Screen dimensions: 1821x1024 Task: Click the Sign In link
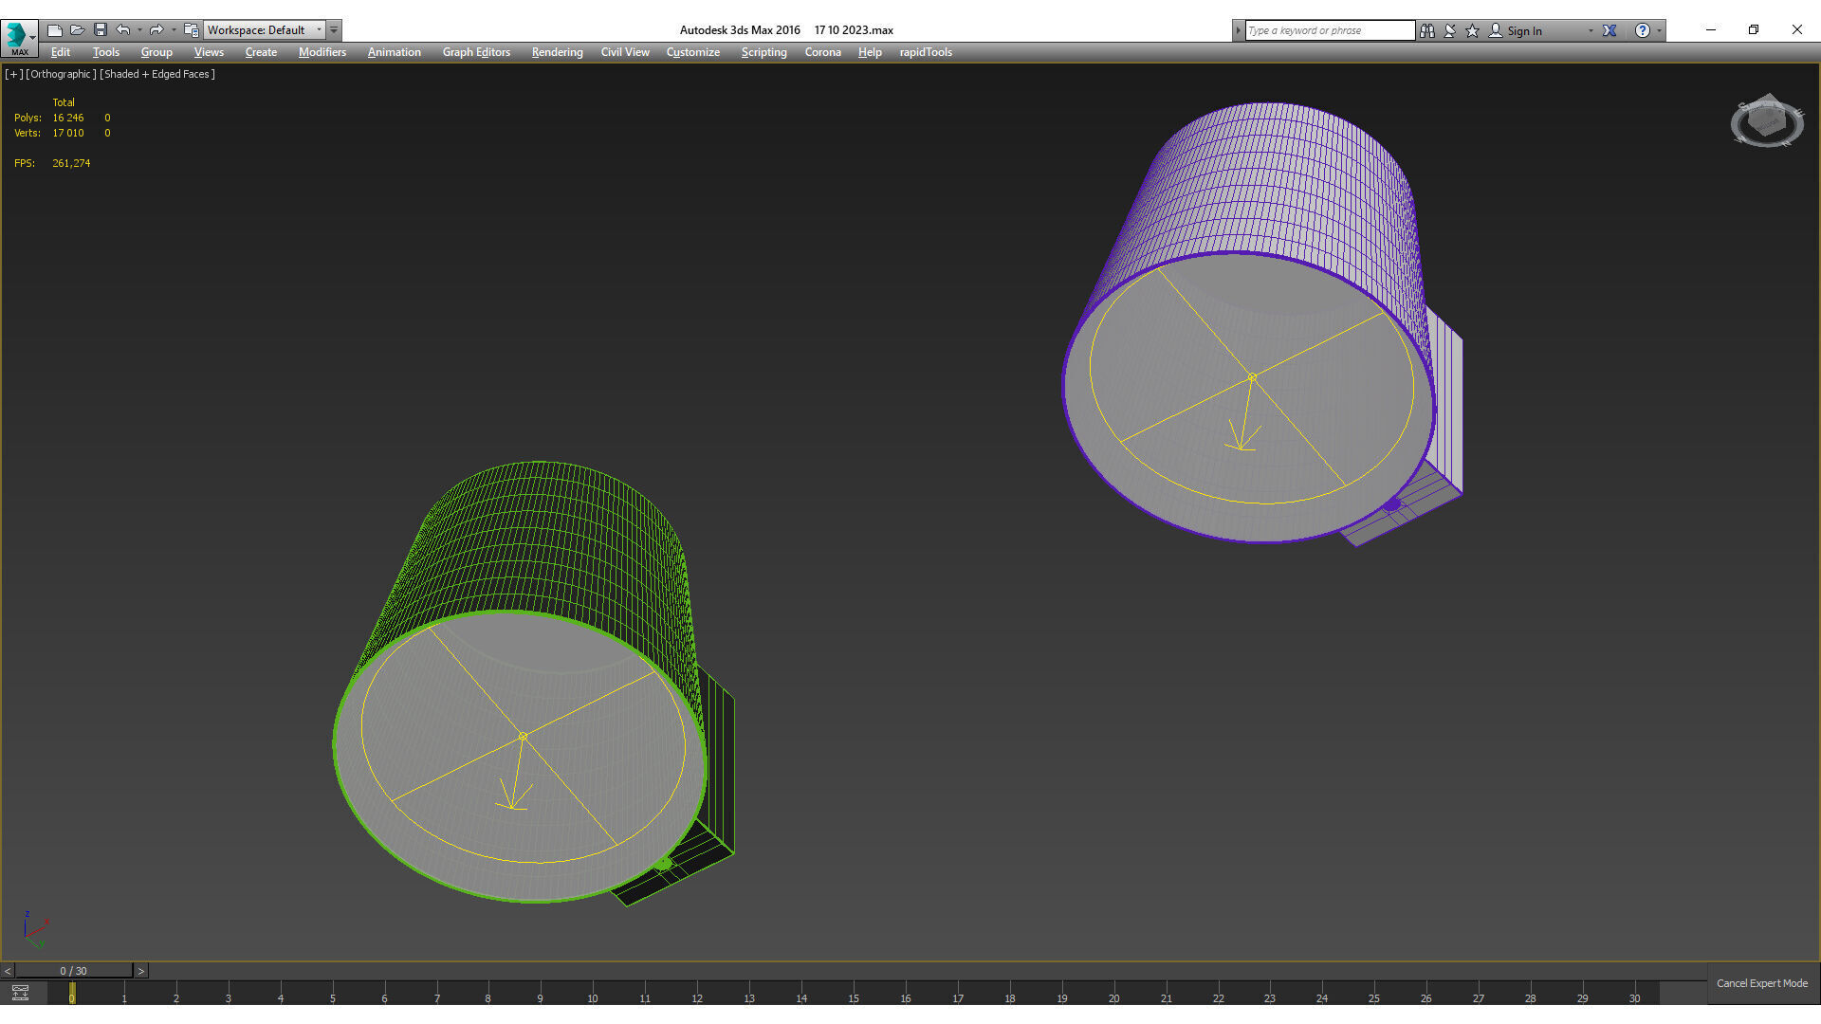coord(1523,30)
